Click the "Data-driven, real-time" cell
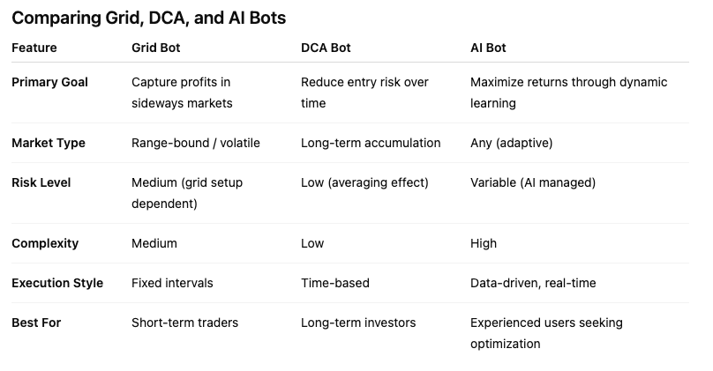 point(533,283)
